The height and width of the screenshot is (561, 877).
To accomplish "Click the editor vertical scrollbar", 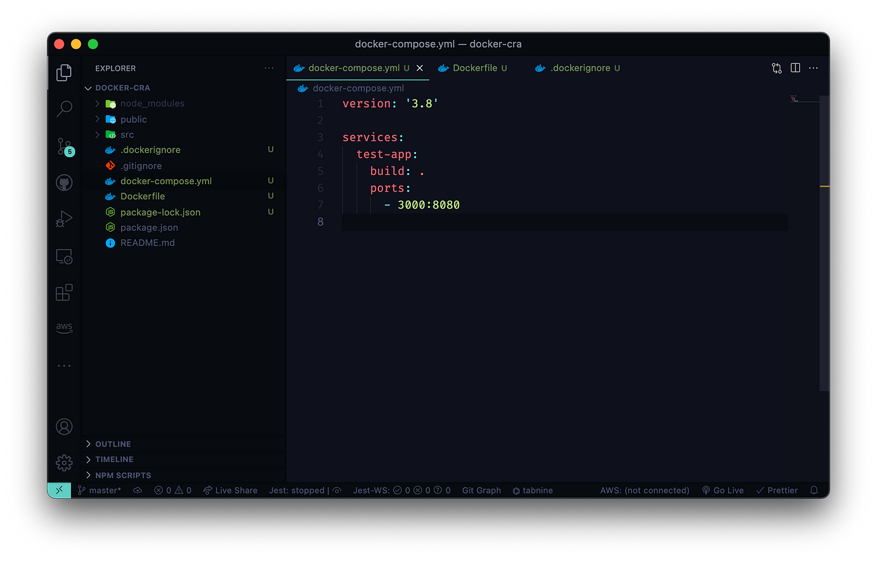I will pyautogui.click(x=824, y=243).
